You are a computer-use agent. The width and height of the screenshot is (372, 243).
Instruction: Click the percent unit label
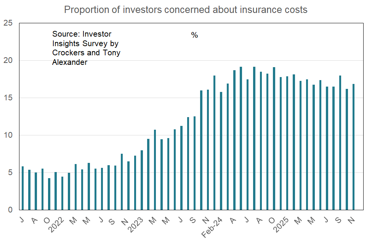pos(194,35)
